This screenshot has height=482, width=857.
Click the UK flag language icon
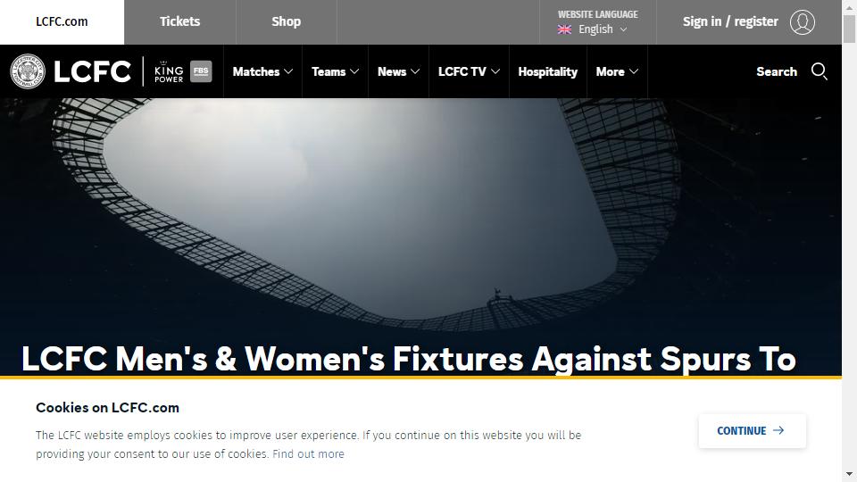click(x=564, y=29)
